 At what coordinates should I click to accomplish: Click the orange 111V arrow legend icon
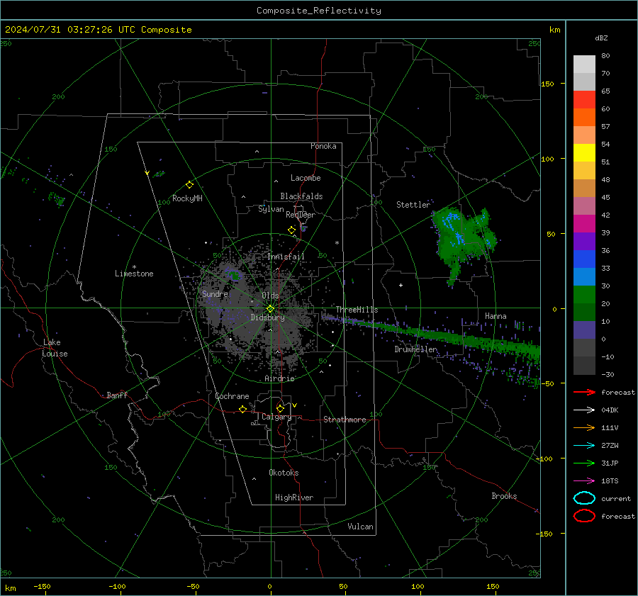pyautogui.click(x=584, y=427)
